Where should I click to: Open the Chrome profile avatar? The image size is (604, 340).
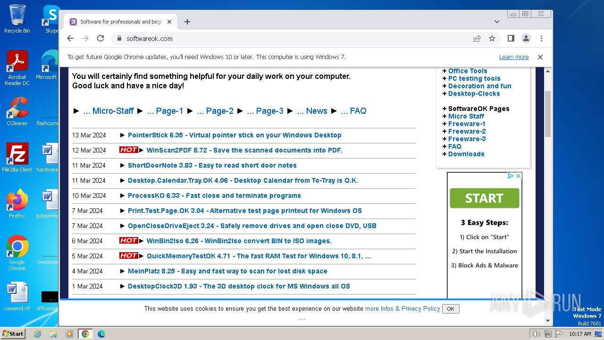[526, 38]
